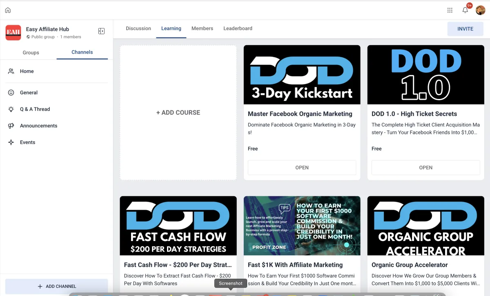Viewport: 490px width, 296px height.
Task: Click the 3-Day Kickstart course thumbnail
Action: click(302, 75)
